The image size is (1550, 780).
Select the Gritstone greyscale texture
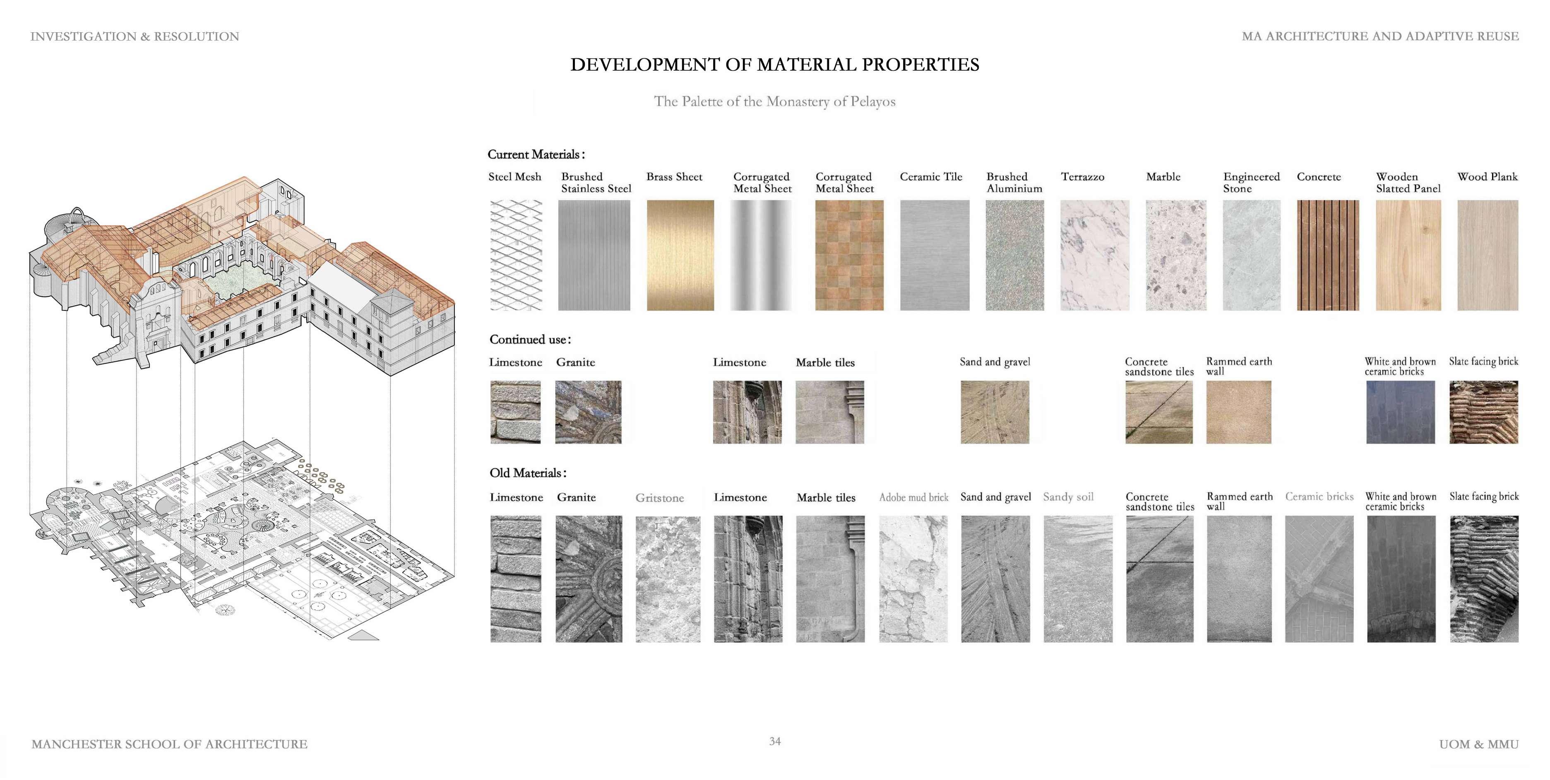[x=668, y=578]
